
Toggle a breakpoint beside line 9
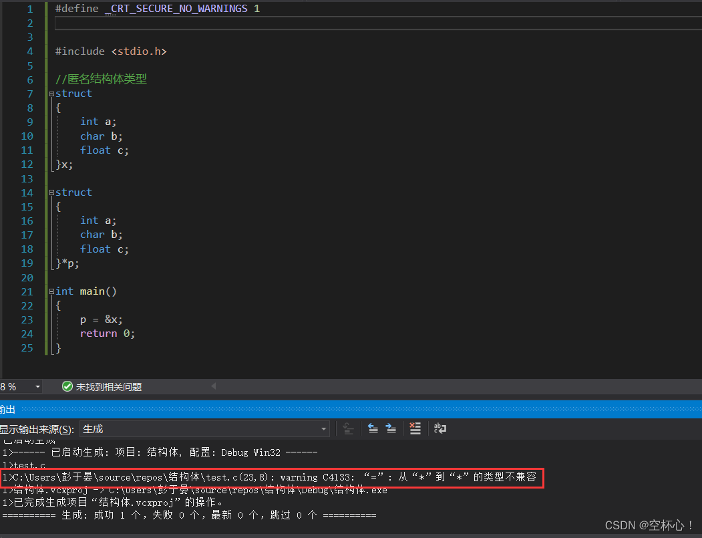8,121
